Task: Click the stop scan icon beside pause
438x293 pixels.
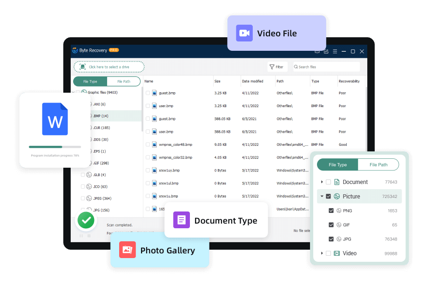Action: pyautogui.click(x=89, y=236)
